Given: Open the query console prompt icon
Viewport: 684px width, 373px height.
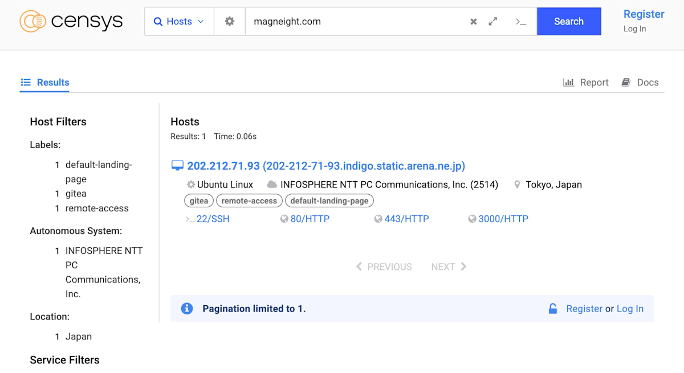Looking at the screenshot, I should click(x=520, y=22).
